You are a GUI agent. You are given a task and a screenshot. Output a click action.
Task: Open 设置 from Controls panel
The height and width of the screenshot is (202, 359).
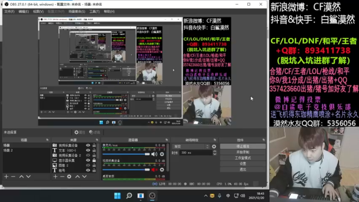click(x=243, y=163)
